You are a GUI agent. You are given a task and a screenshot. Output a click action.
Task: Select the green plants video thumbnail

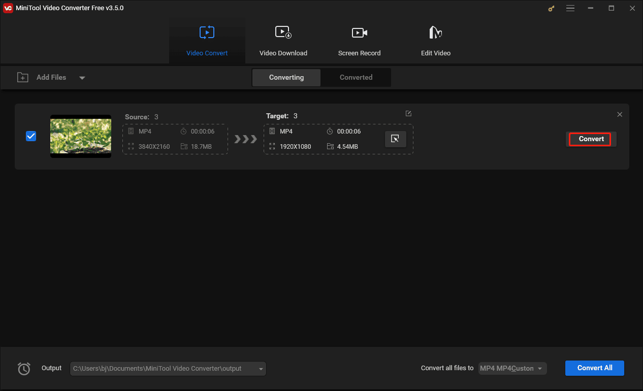coord(81,136)
